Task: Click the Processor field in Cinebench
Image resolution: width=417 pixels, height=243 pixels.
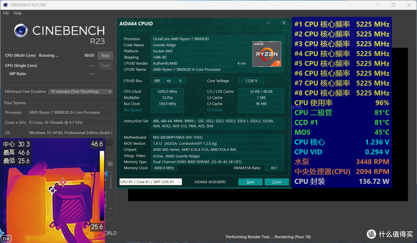Action: click(x=71, y=112)
